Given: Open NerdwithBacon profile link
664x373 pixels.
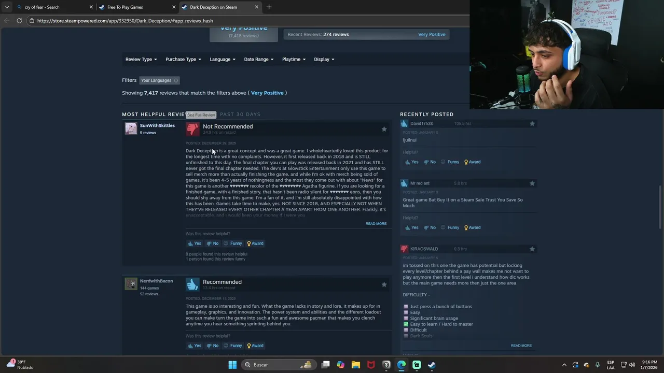Looking at the screenshot, I should [156, 281].
